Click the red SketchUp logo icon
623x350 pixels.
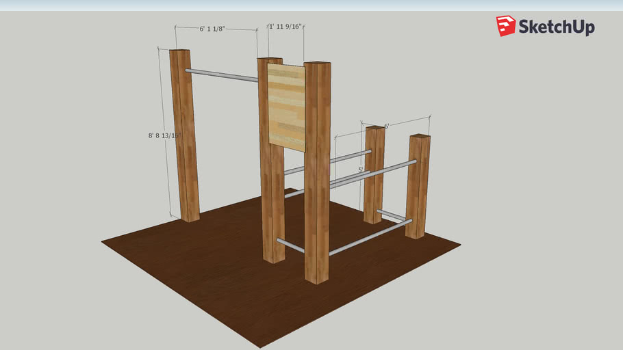point(506,26)
